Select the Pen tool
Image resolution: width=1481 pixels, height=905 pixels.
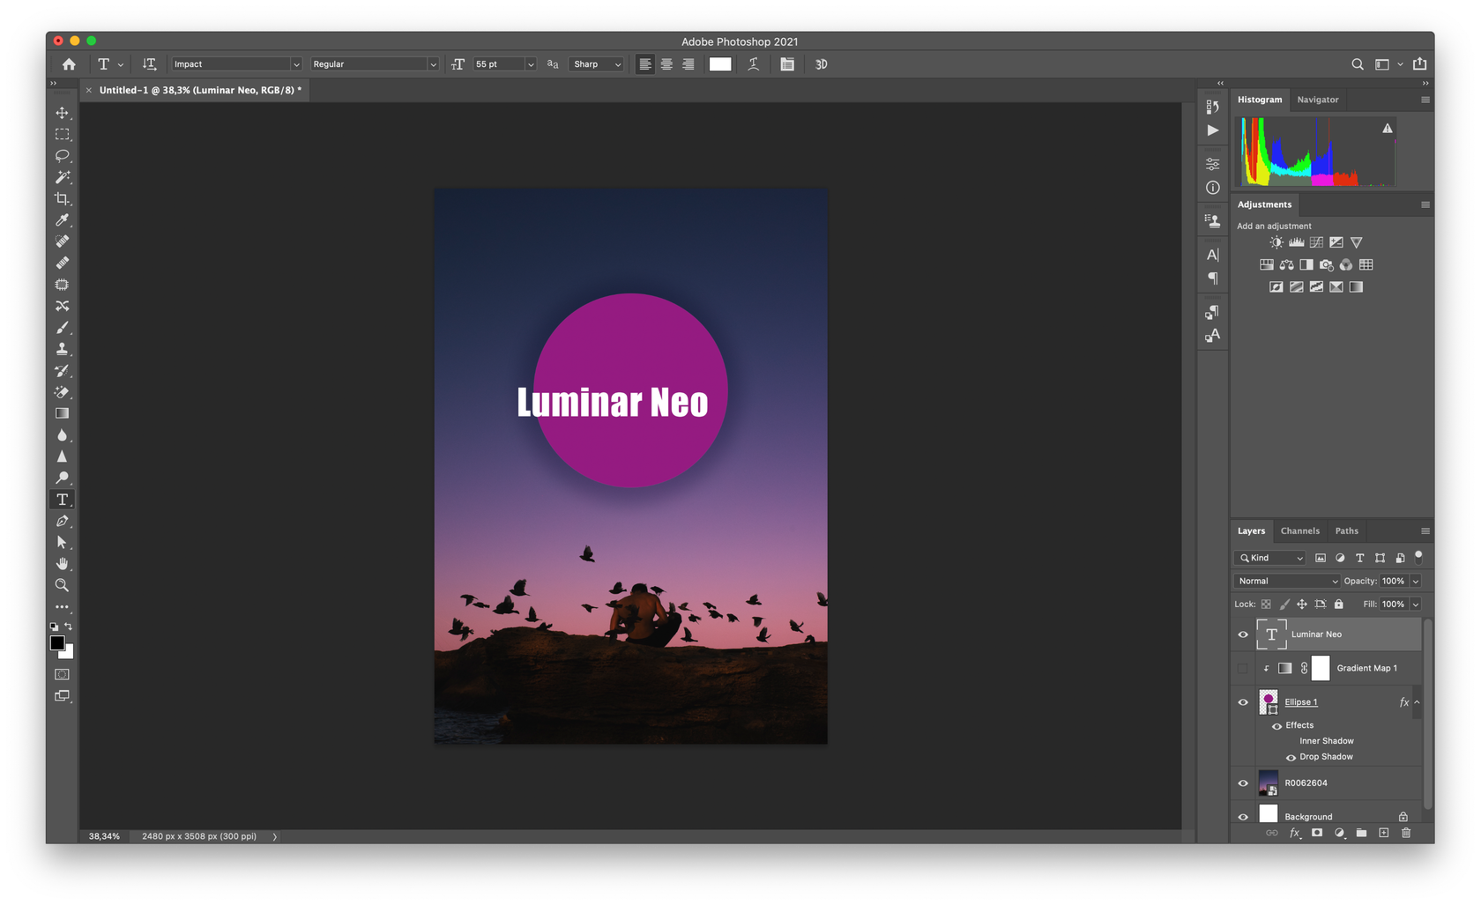pos(62,521)
